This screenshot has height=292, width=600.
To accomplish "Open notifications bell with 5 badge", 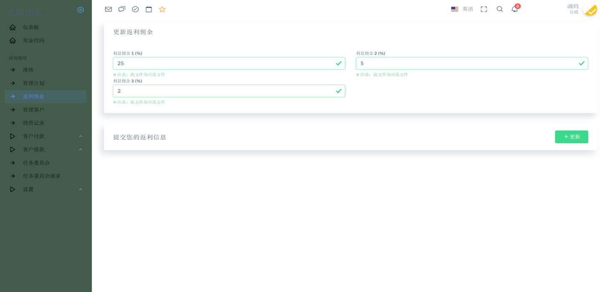I will pyautogui.click(x=515, y=9).
